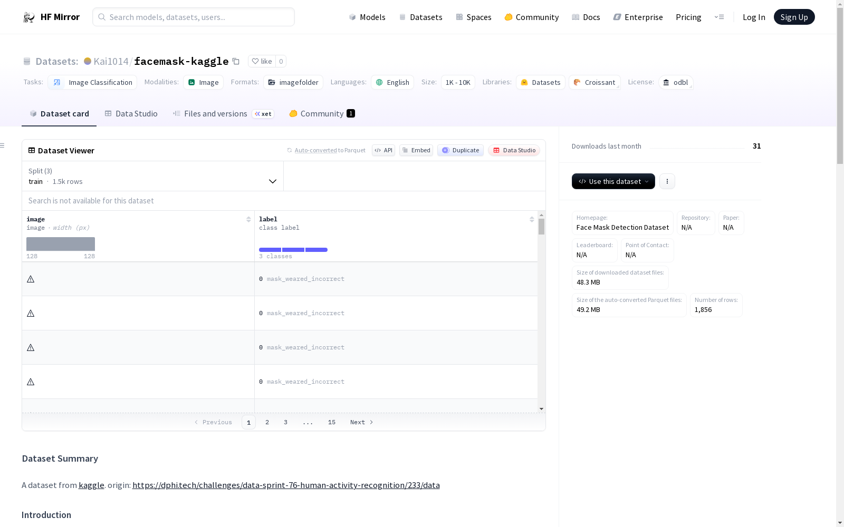Open the collapsed sidebar menu icon
This screenshot has width=844, height=527.
coord(3,145)
